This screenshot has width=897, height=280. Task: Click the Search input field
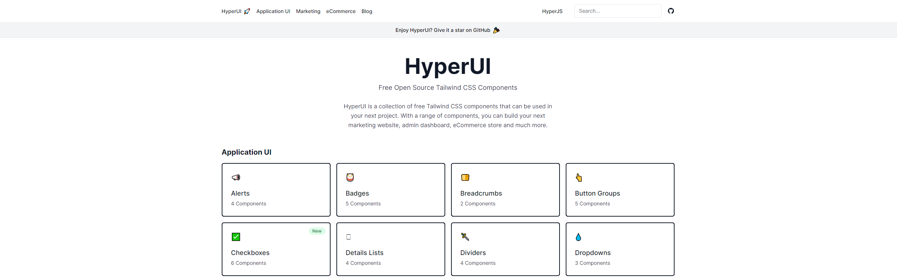pos(618,11)
